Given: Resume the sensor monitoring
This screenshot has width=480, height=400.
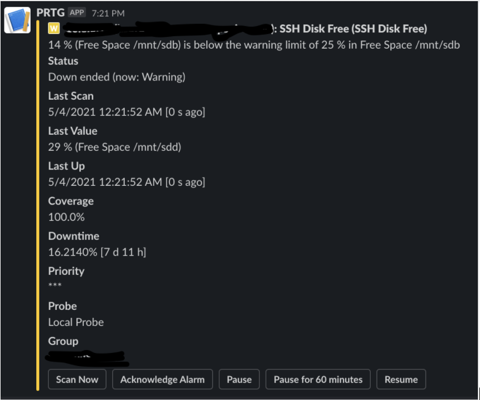Looking at the screenshot, I should [x=401, y=379].
